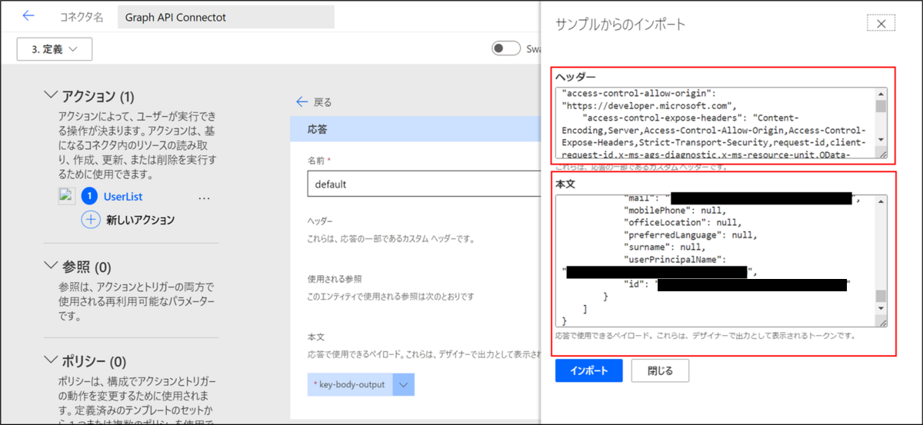Viewport: 923px width, 425px height.
Task: Select the UserList action
Action: pyautogui.click(x=123, y=197)
